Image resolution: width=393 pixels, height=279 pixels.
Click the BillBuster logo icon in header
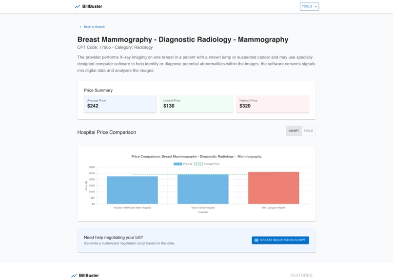pos(77,6)
